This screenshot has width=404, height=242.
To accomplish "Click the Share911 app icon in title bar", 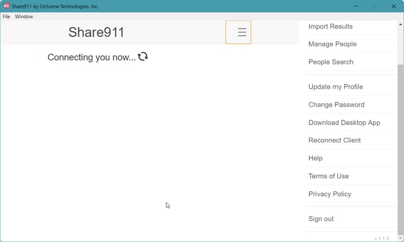I will click(x=6, y=6).
